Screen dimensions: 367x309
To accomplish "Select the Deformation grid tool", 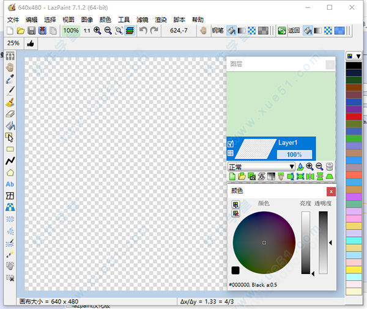I will point(10,196).
